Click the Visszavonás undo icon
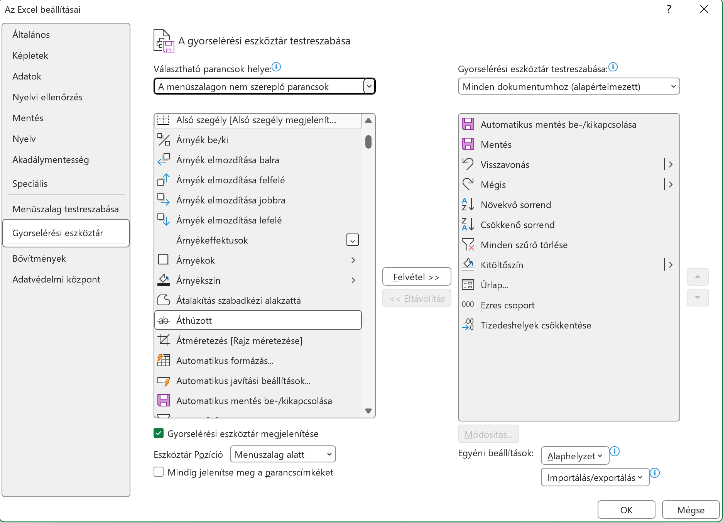 click(x=468, y=164)
